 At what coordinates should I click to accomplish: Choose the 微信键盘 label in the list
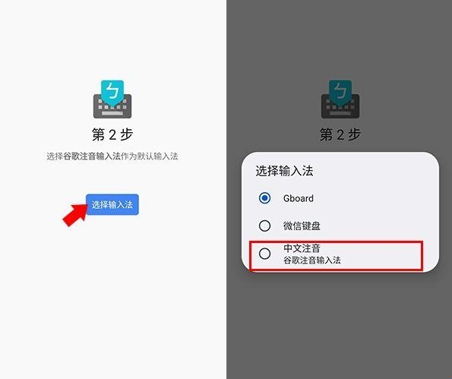[x=302, y=226]
